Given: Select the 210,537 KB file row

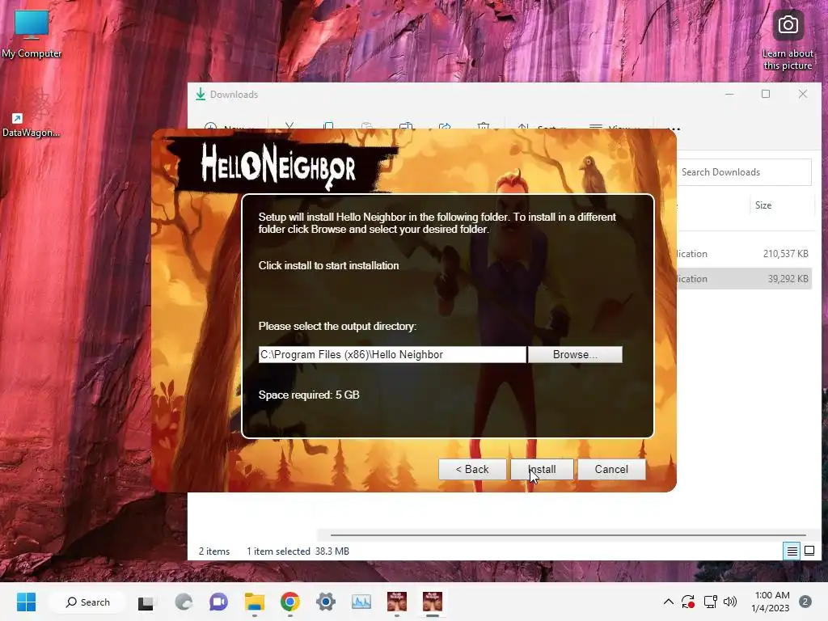Looking at the screenshot, I should click(745, 253).
